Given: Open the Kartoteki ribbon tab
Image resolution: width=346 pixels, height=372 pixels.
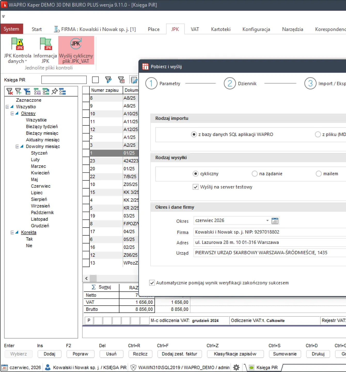Looking at the screenshot, I should pyautogui.click(x=221, y=29).
